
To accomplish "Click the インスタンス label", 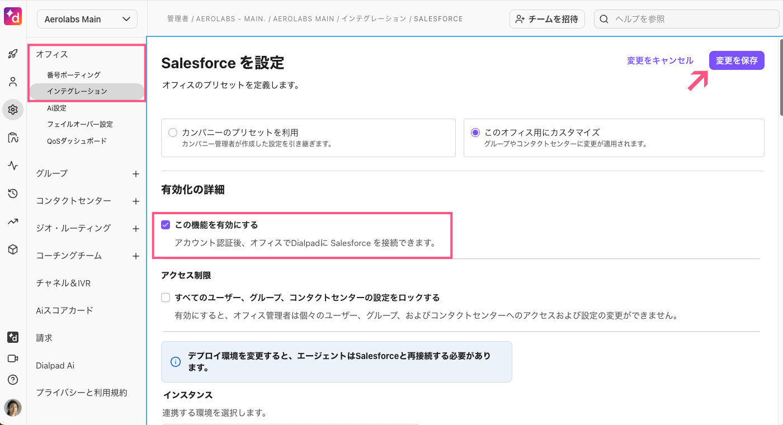I will 188,395.
